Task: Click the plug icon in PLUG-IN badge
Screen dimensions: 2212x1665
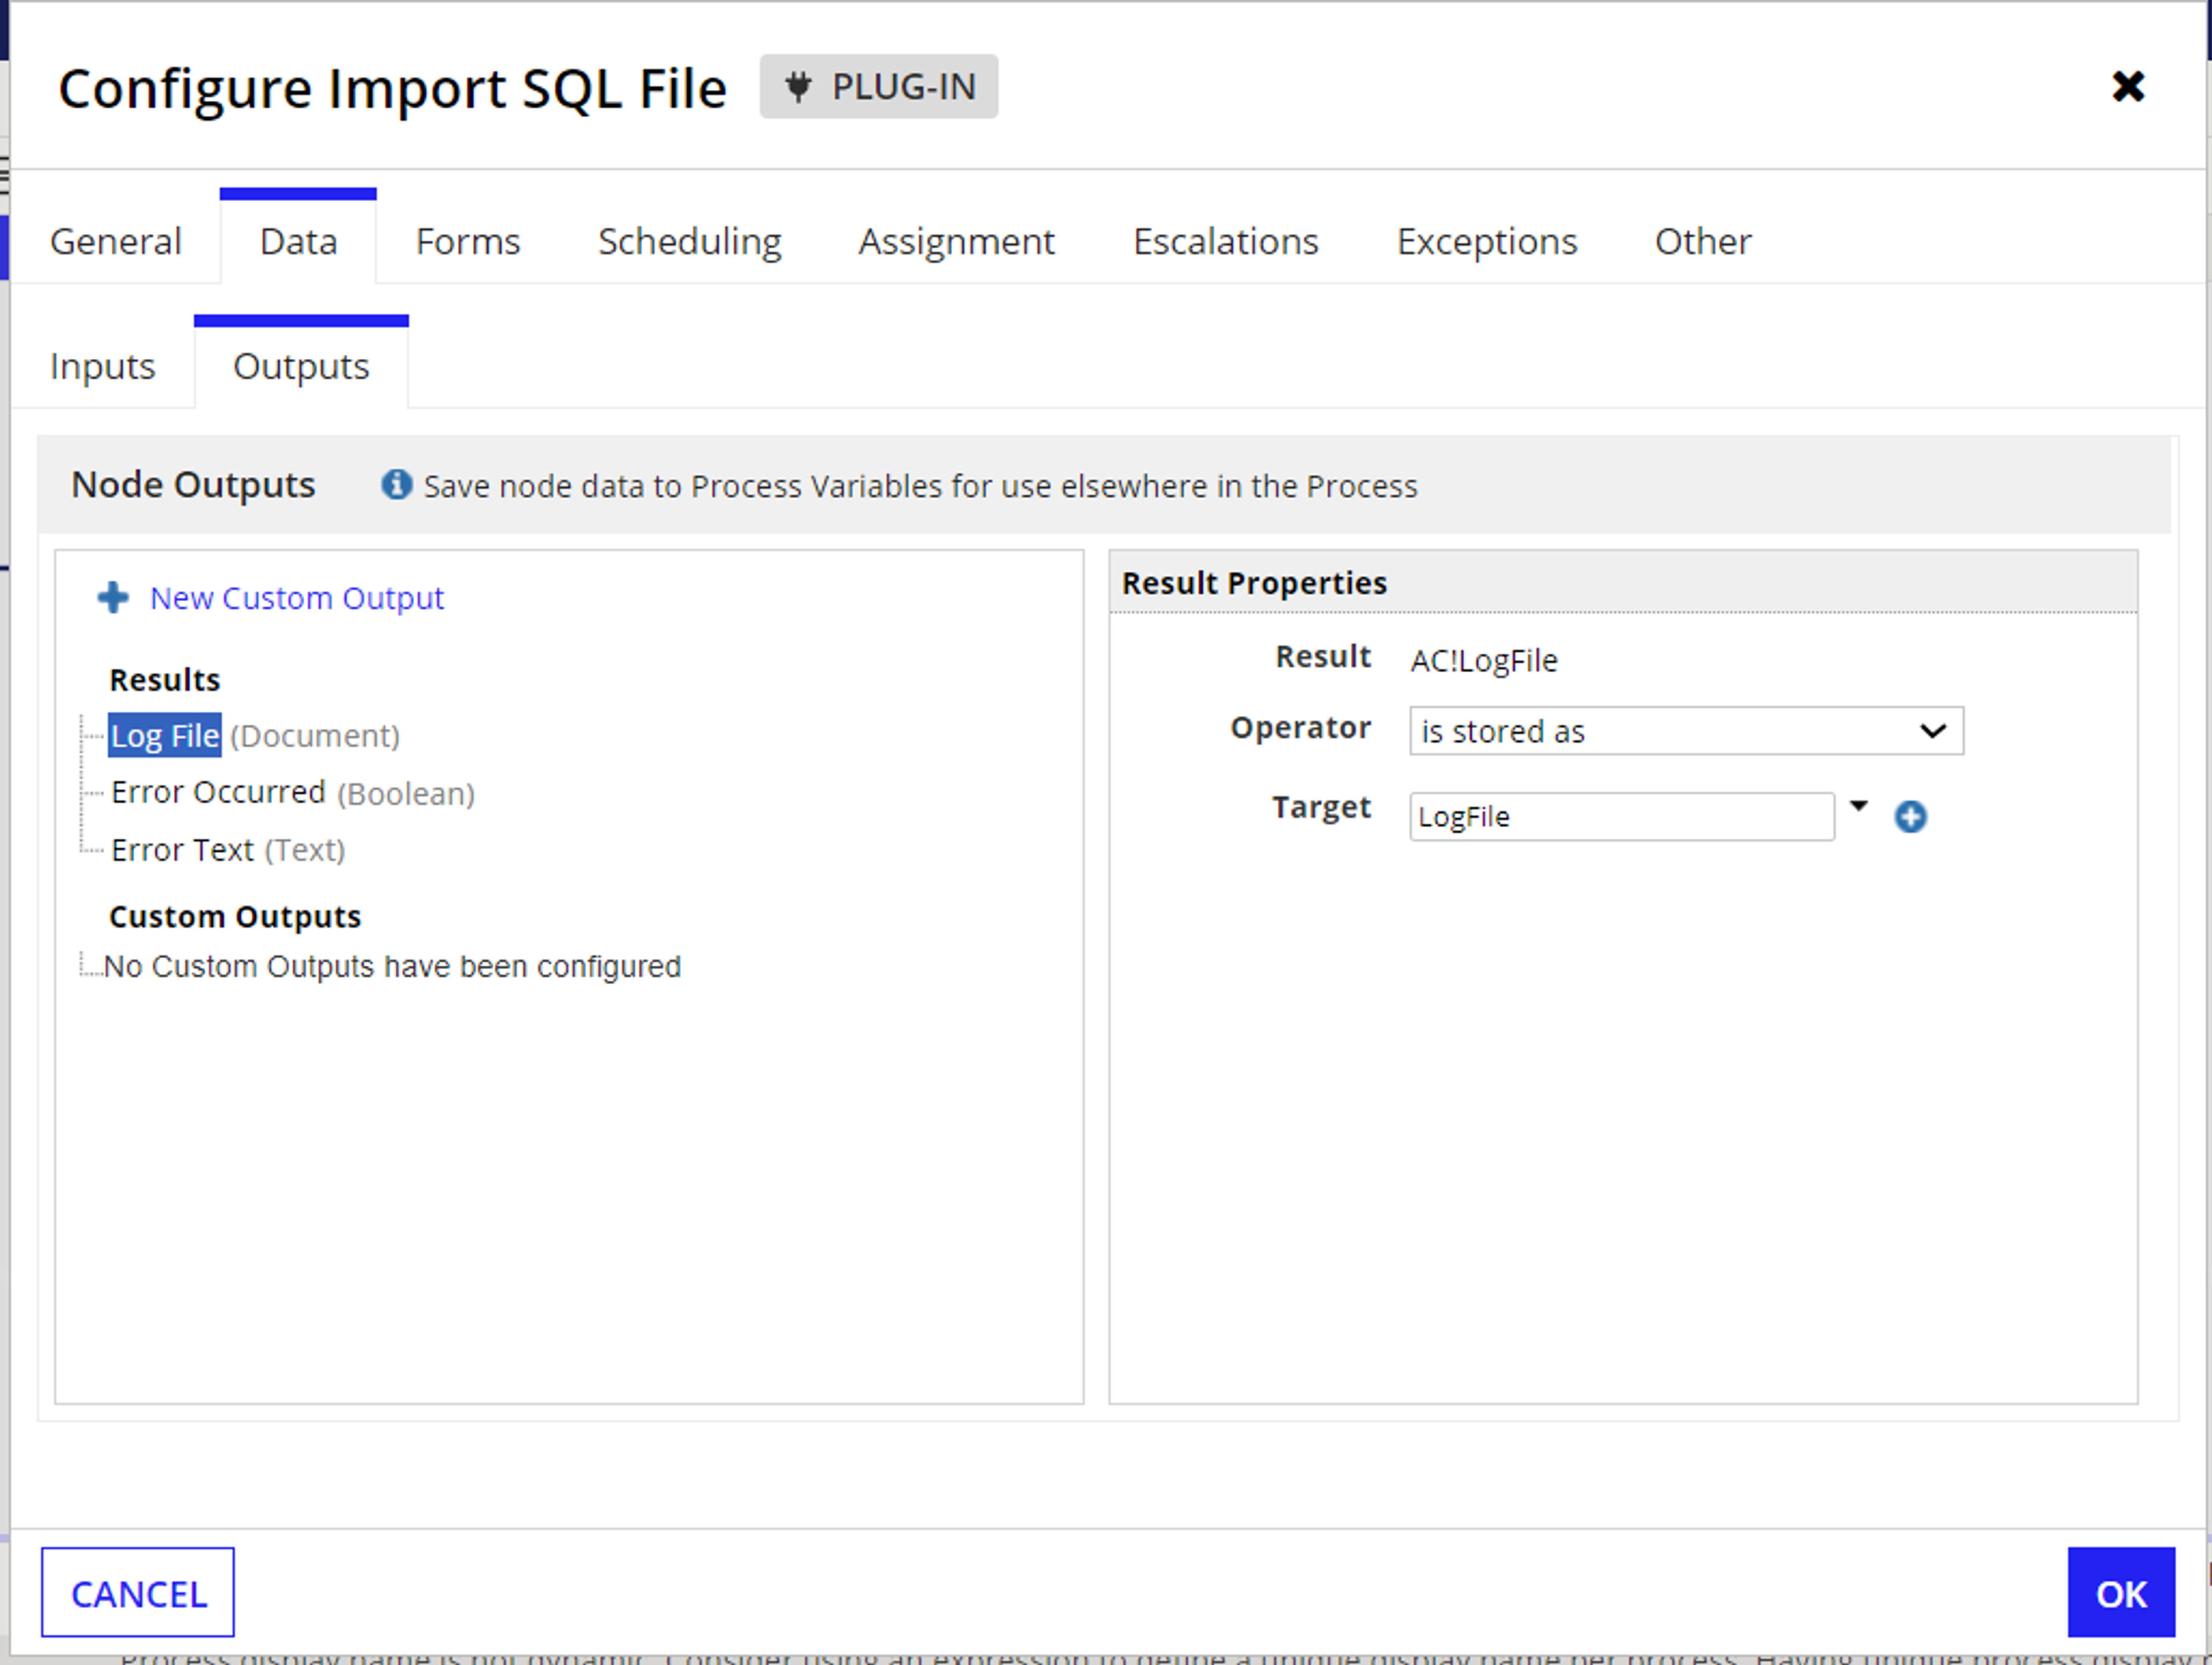Action: coord(797,87)
